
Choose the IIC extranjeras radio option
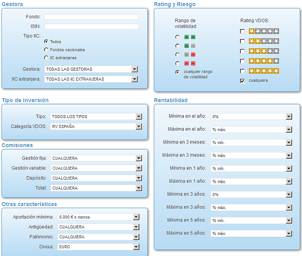pyautogui.click(x=46, y=57)
